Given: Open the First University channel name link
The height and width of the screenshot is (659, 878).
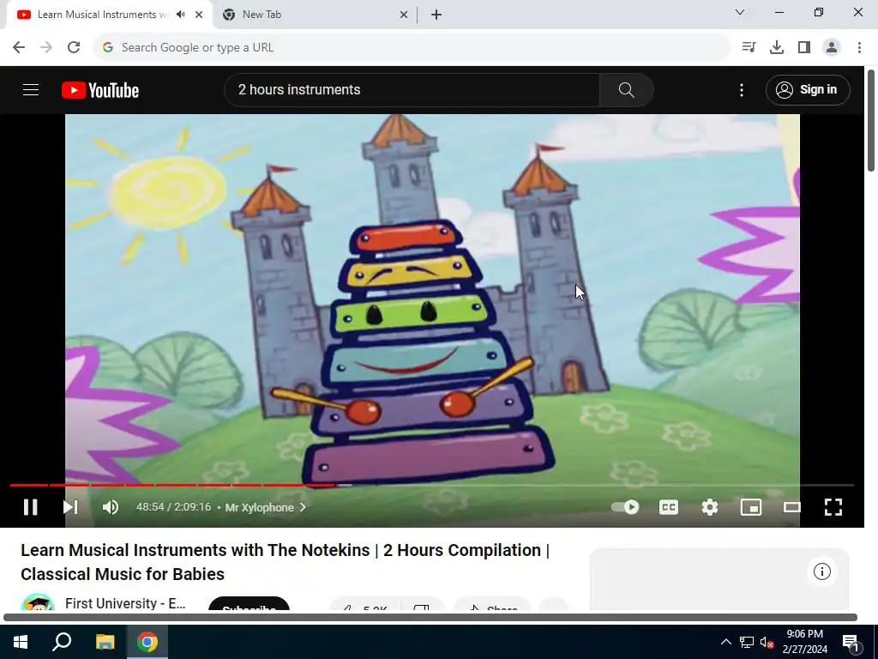Looking at the screenshot, I should pos(125,603).
